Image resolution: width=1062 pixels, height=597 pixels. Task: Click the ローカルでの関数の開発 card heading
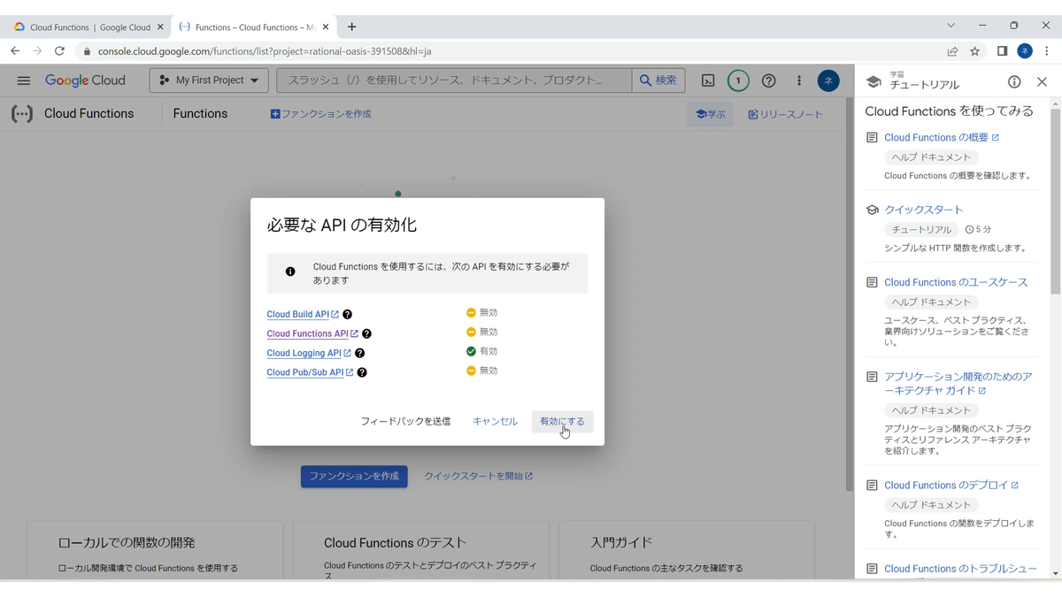(x=127, y=543)
